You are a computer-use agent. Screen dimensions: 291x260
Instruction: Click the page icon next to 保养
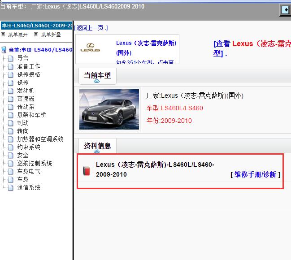[11, 82]
